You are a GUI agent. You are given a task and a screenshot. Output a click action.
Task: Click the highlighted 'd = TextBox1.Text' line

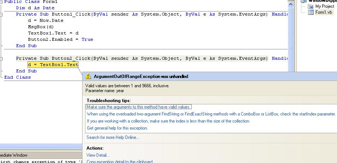(53, 65)
